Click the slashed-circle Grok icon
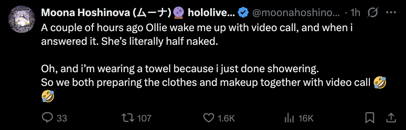 click(x=373, y=12)
